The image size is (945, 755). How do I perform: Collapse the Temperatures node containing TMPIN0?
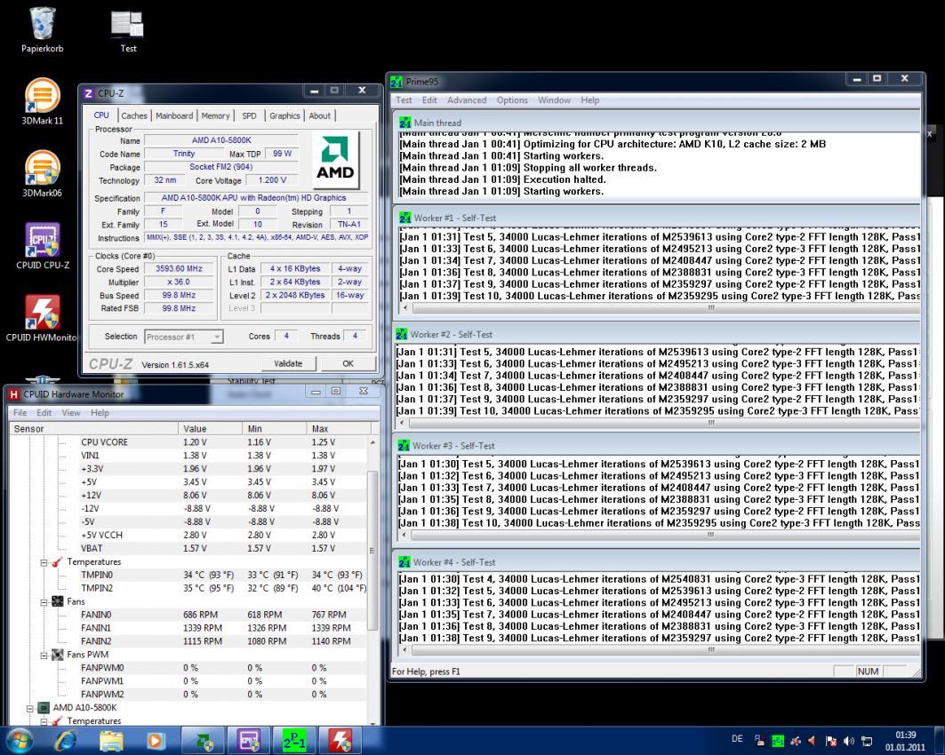[x=44, y=562]
